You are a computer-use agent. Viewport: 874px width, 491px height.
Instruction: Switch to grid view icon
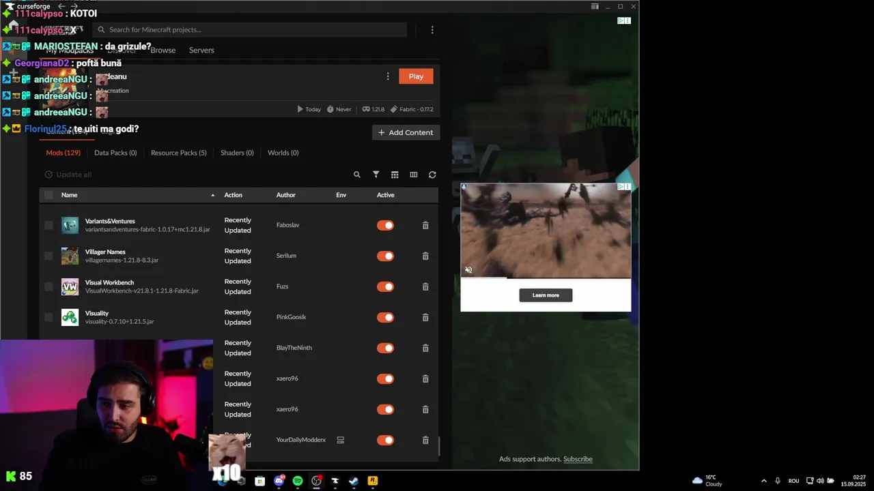coord(395,175)
